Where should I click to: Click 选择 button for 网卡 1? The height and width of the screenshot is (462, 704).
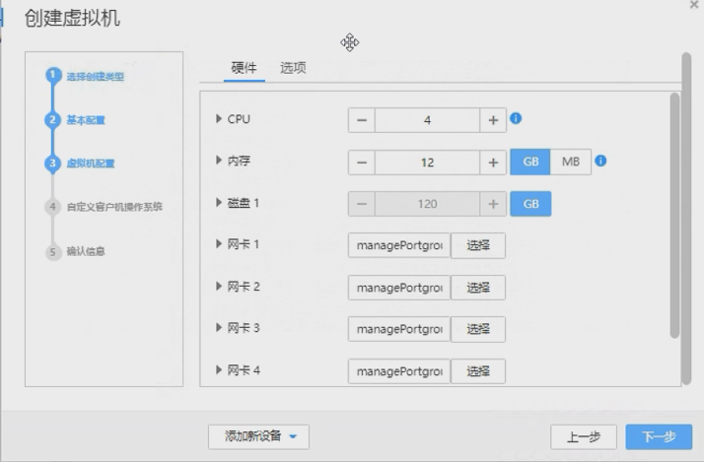[x=478, y=245]
